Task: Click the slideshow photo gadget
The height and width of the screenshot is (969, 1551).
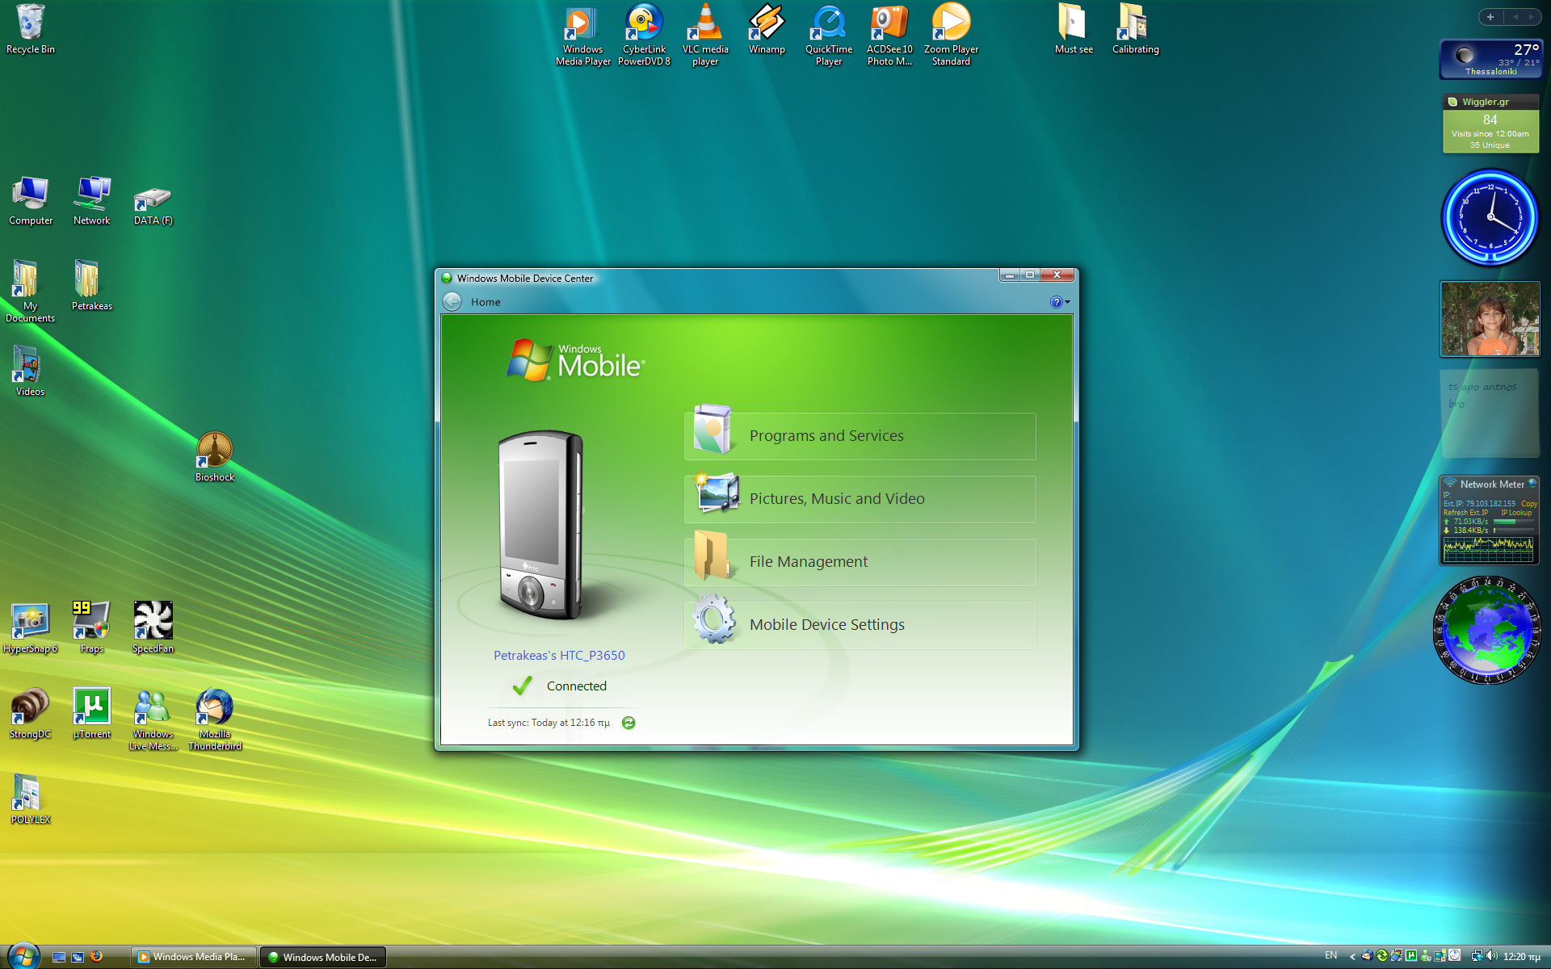Action: coord(1490,319)
